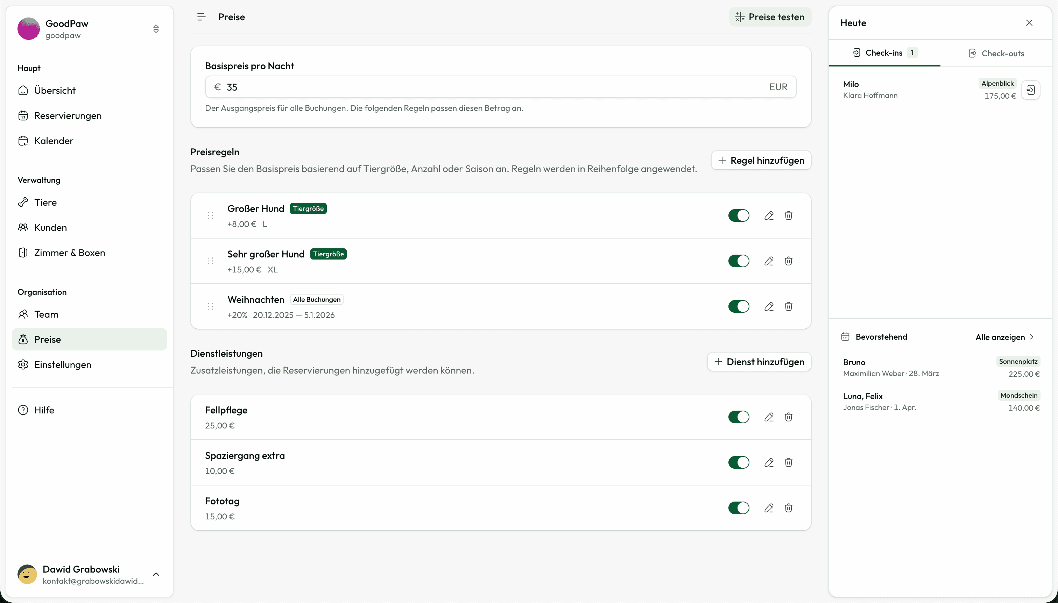
Task: Close the Heute panel
Action: pyautogui.click(x=1029, y=23)
